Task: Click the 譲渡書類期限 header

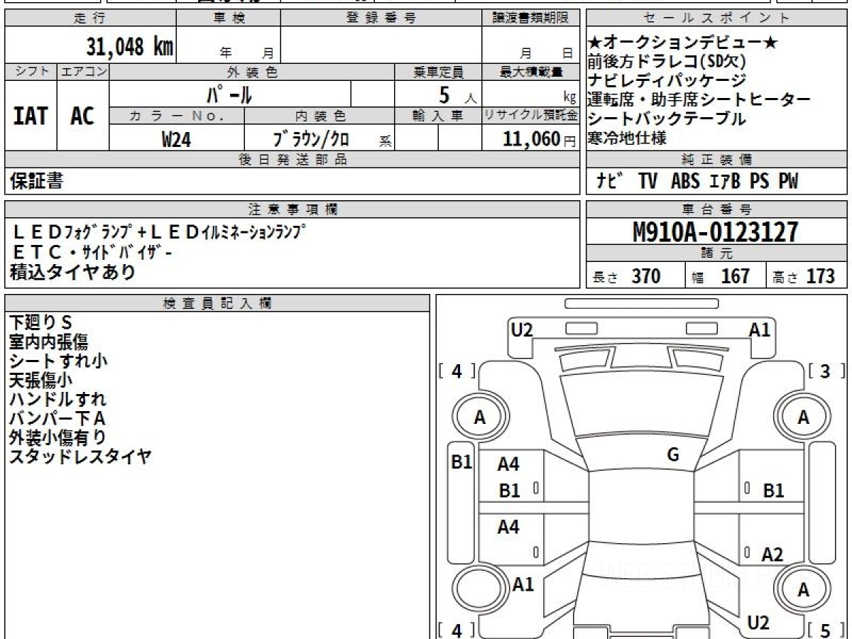Action: coord(531,18)
